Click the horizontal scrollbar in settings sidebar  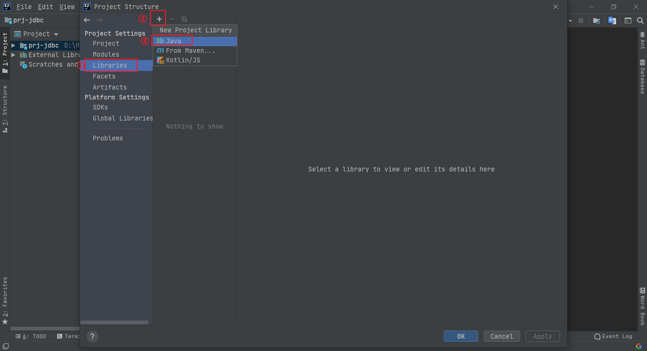(114, 322)
